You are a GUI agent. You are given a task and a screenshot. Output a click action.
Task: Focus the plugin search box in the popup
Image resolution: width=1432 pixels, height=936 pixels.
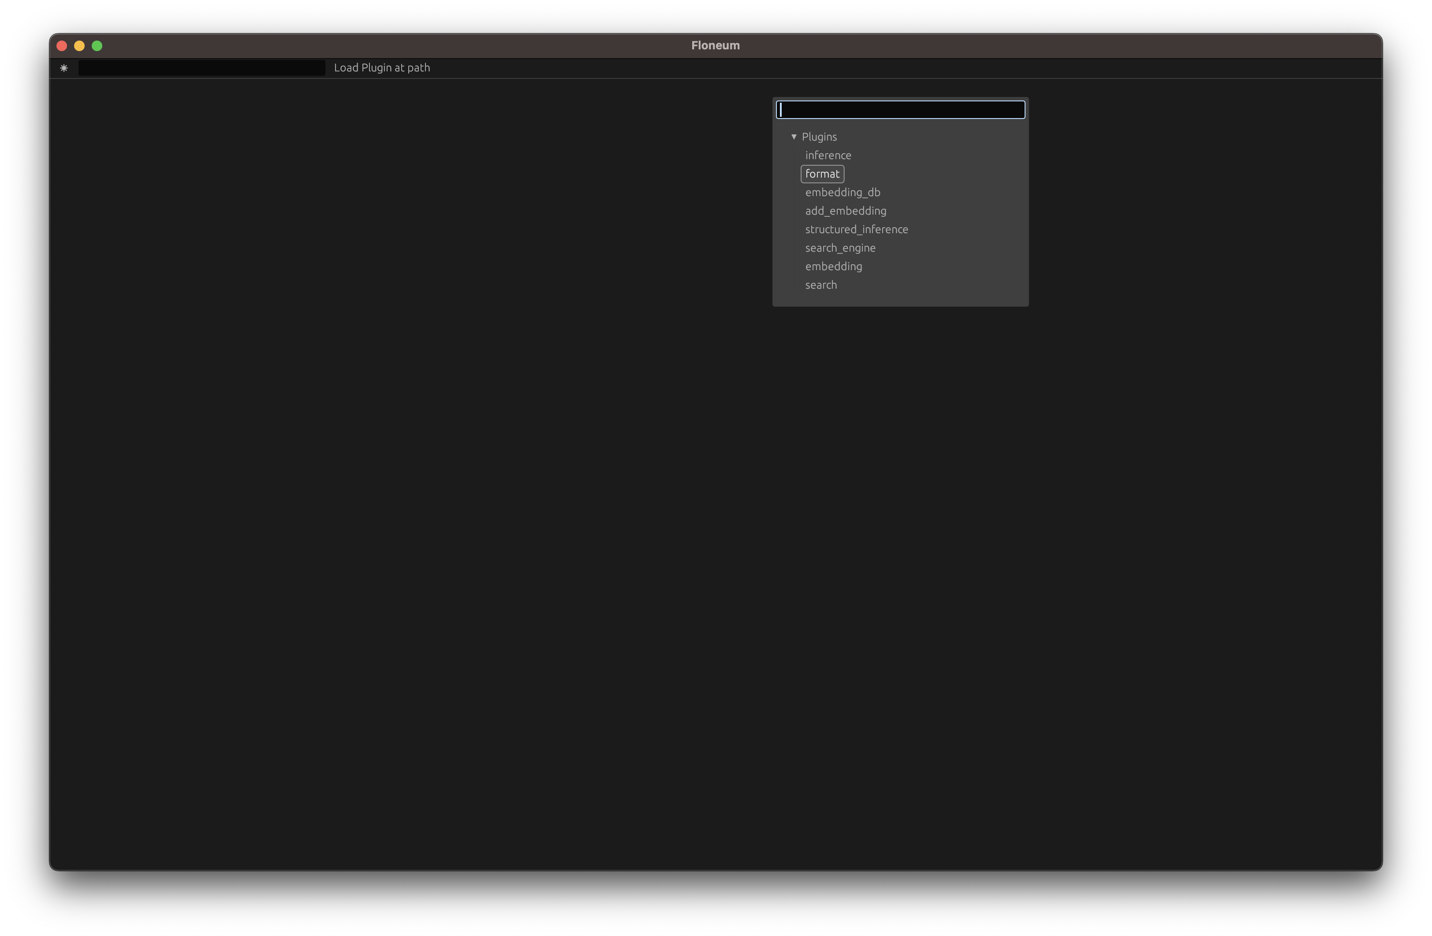900,109
